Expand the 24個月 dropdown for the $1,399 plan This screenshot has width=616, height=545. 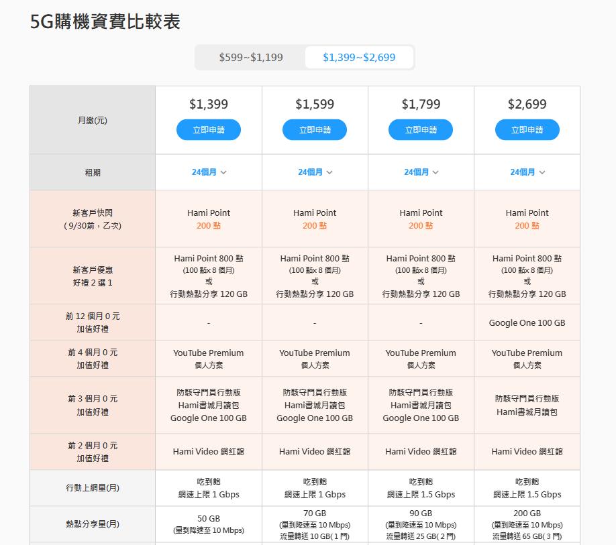click(208, 172)
